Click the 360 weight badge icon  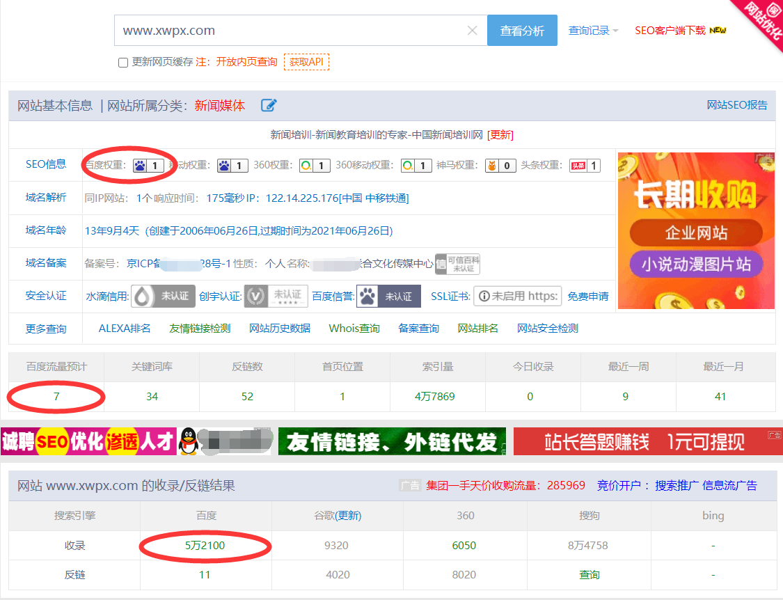(x=315, y=166)
